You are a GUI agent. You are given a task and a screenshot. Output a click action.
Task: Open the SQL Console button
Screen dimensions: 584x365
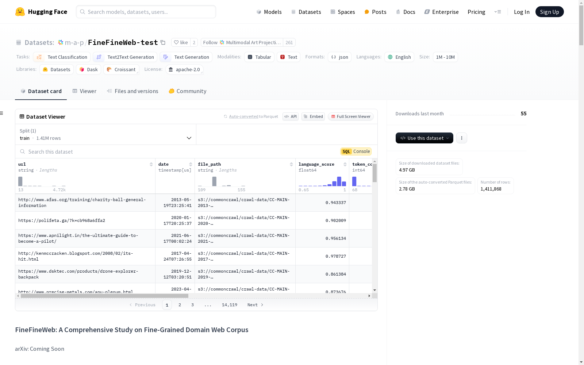(x=356, y=151)
